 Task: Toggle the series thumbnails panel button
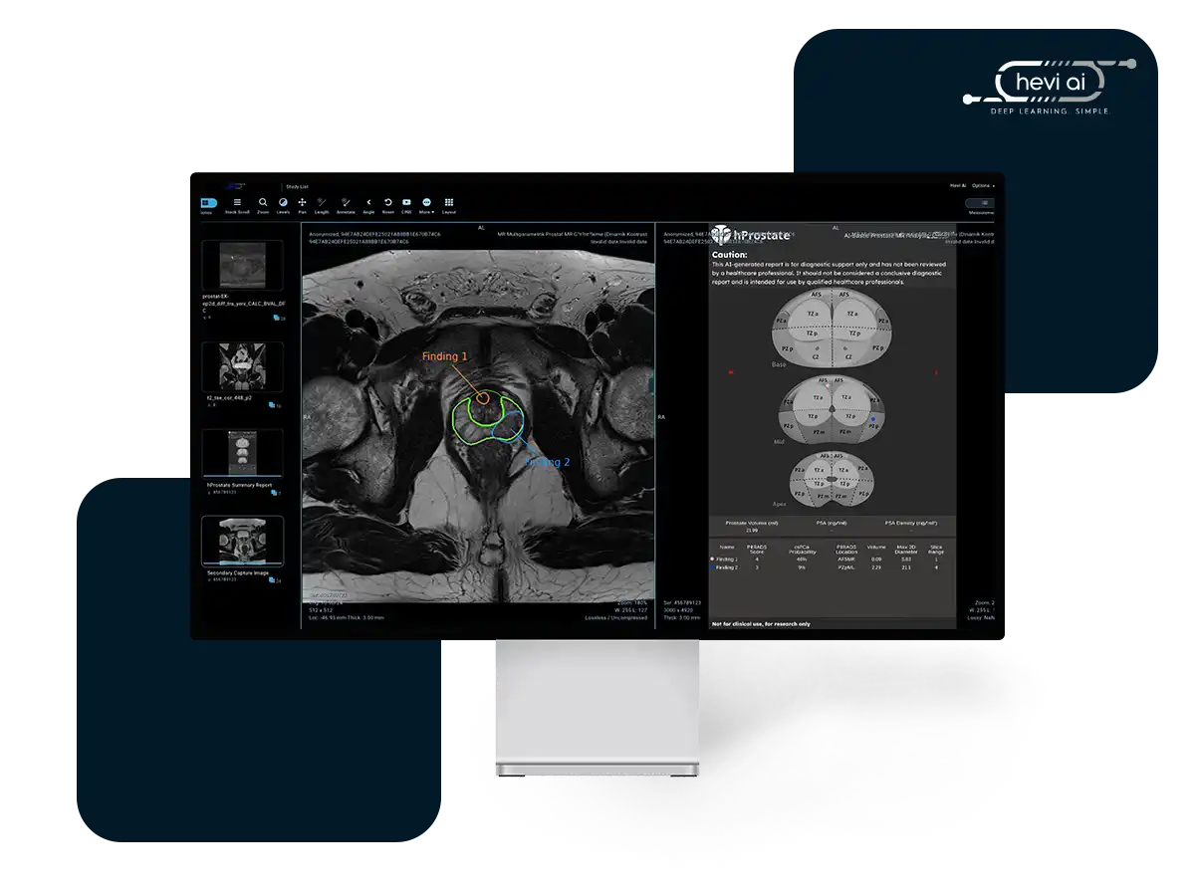pos(207,204)
